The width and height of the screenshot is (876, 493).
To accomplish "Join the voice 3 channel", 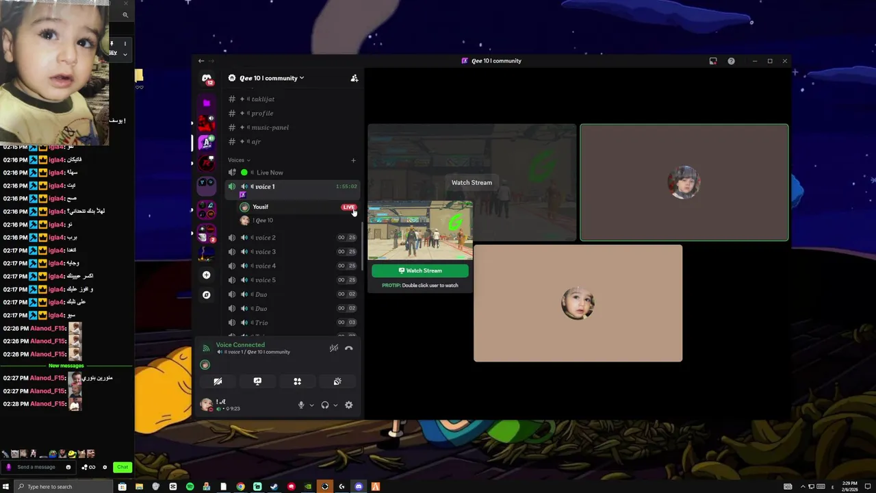I will pyautogui.click(x=292, y=251).
